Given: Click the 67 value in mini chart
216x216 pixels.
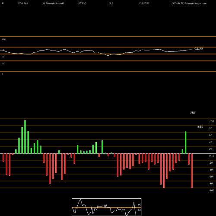Looking at the screenshot, I should (x=139, y=210).
